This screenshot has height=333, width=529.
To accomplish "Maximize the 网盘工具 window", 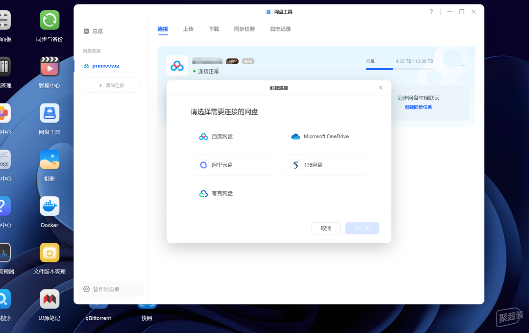I will pyautogui.click(x=461, y=12).
